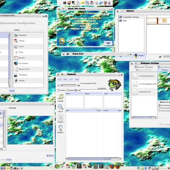170x170 pixels.
Task: Click the volume-up speaker icon in Emphasis
Action: tap(79, 85)
